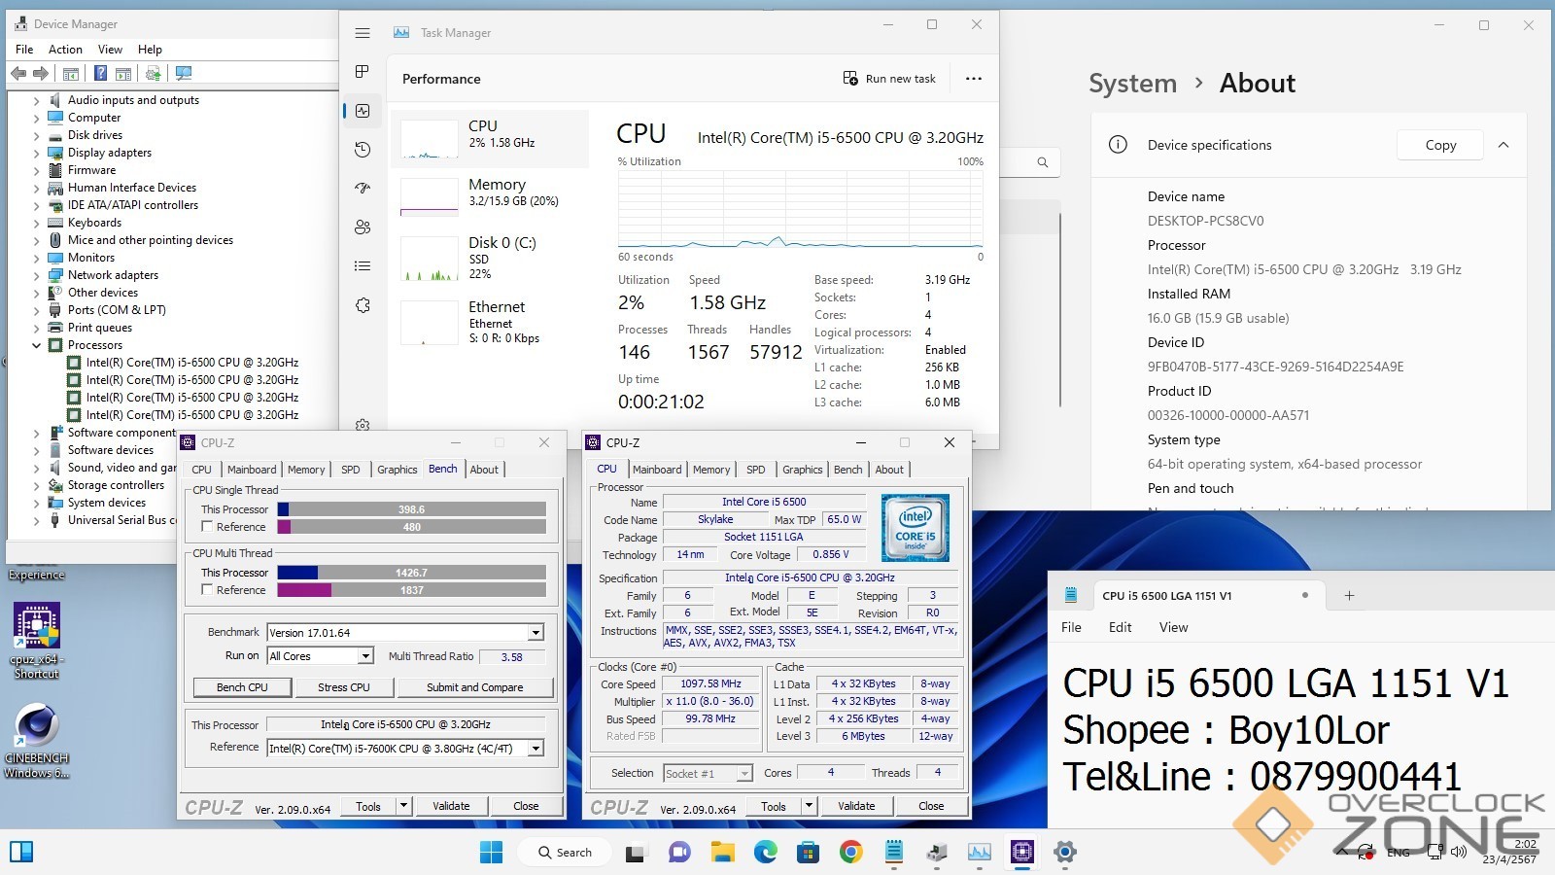The height and width of the screenshot is (875, 1555).
Task: Click the Bench CPU button
Action: (x=242, y=687)
